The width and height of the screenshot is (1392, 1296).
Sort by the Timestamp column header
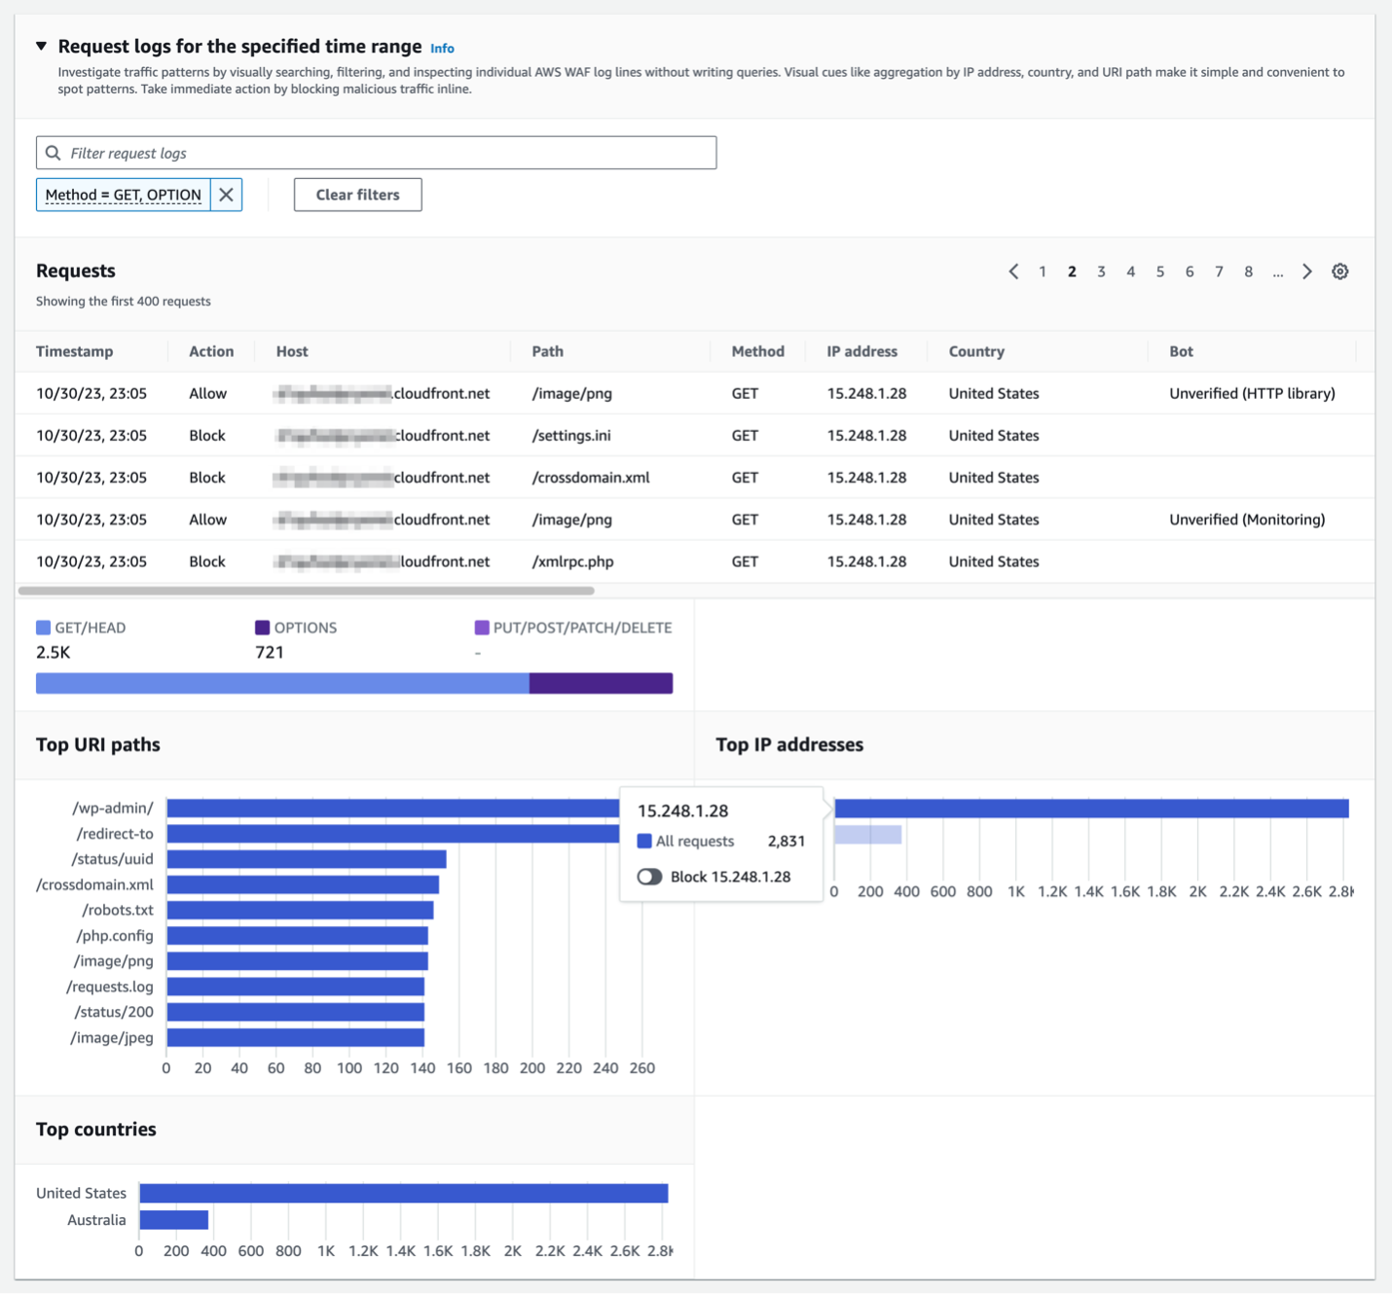[75, 351]
